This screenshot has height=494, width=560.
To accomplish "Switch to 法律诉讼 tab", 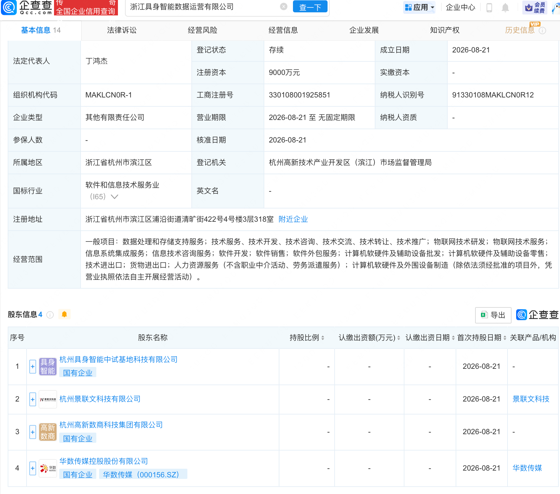I will 122,30.
